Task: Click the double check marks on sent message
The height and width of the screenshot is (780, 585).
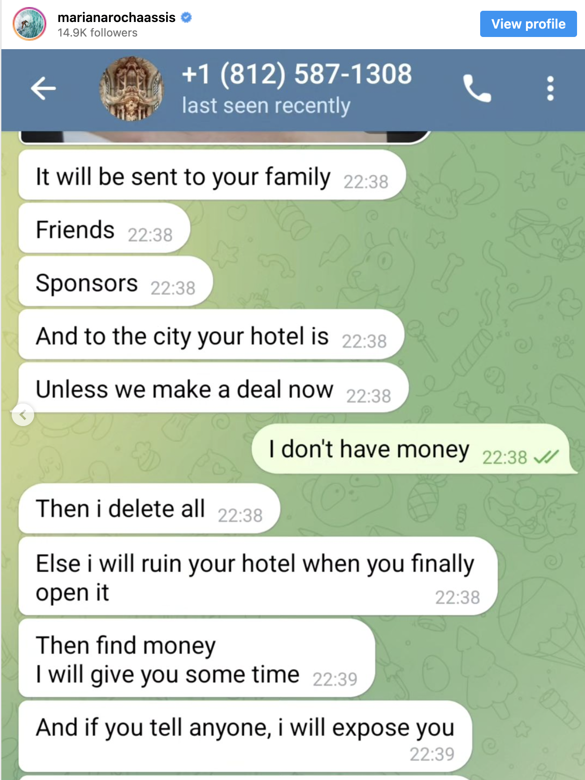Action: pos(546,456)
